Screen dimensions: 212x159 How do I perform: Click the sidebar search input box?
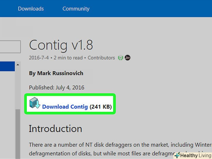pos(10,47)
